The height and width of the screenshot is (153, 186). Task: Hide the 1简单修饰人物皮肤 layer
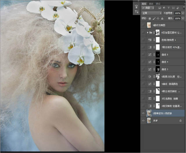point(143,113)
